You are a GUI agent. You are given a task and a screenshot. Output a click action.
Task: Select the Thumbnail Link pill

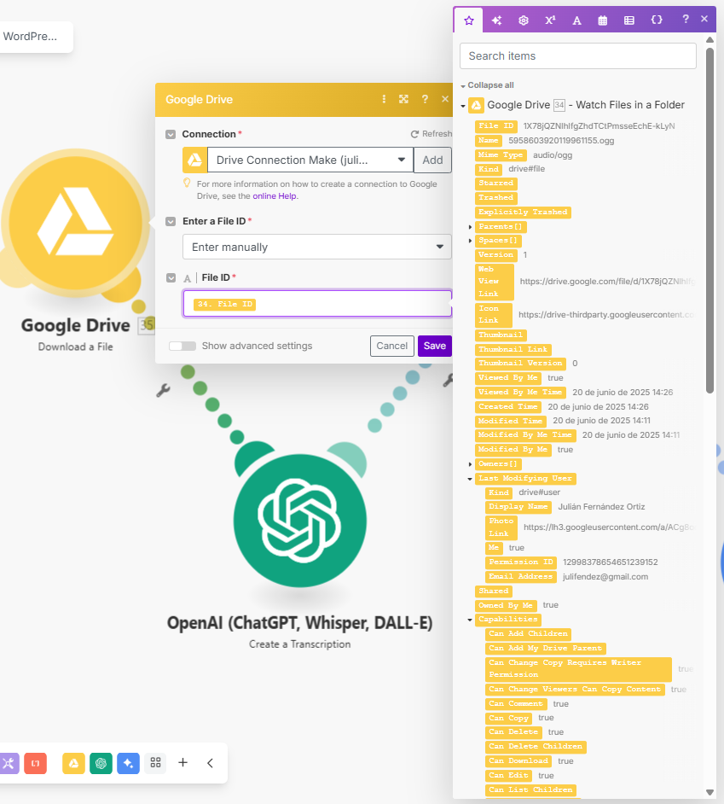(513, 349)
